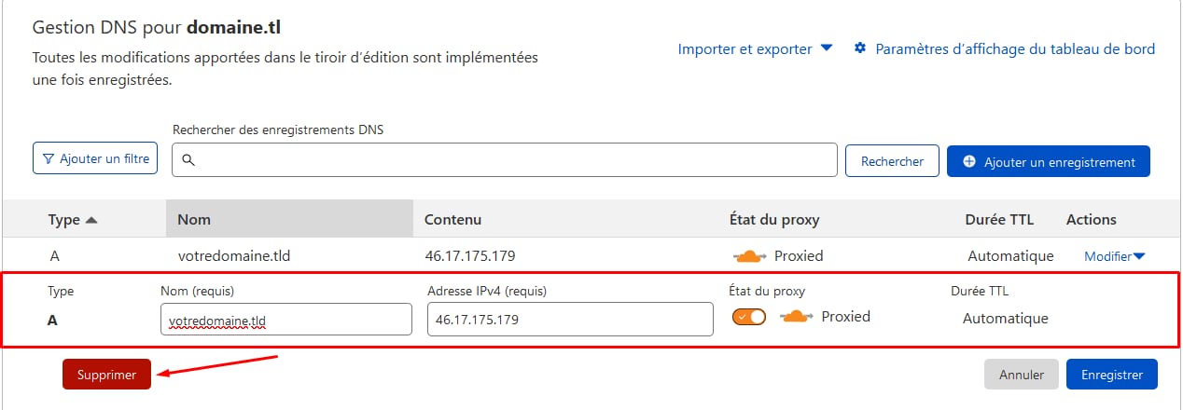Image resolution: width=1183 pixels, height=410 pixels.
Task: Sort by the Contenu column header
Action: coord(452,220)
